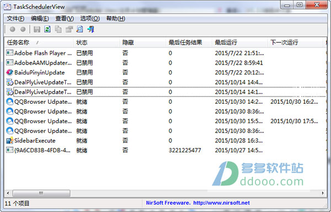The width and height of the screenshot is (331, 212).
Task: Click the horizontal scrollbar thumb
Action: pos(41,193)
